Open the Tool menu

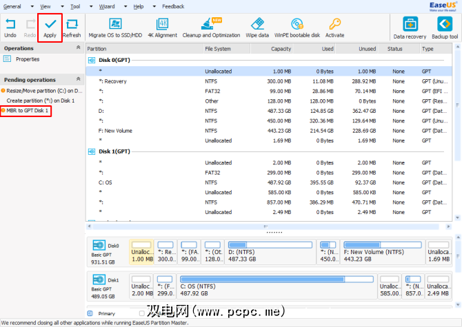click(75, 6)
